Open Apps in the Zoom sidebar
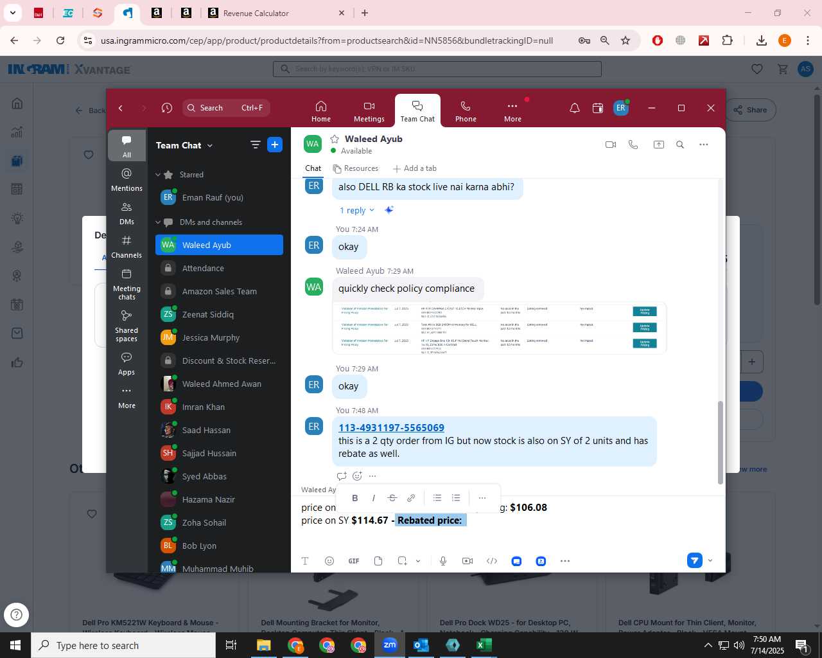This screenshot has height=658, width=822. pos(127,364)
